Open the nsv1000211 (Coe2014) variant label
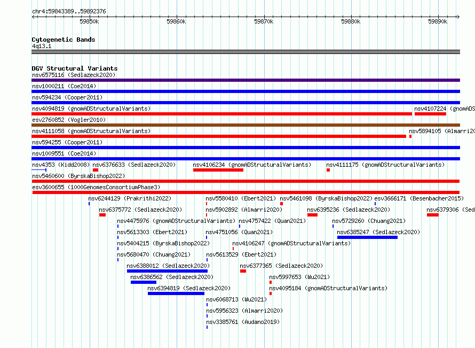The image size is (475, 348). (x=64, y=86)
